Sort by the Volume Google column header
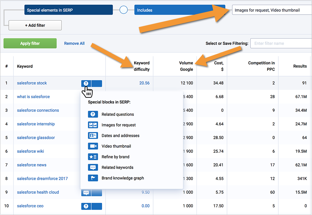This screenshot has width=312, height=215. [x=186, y=66]
